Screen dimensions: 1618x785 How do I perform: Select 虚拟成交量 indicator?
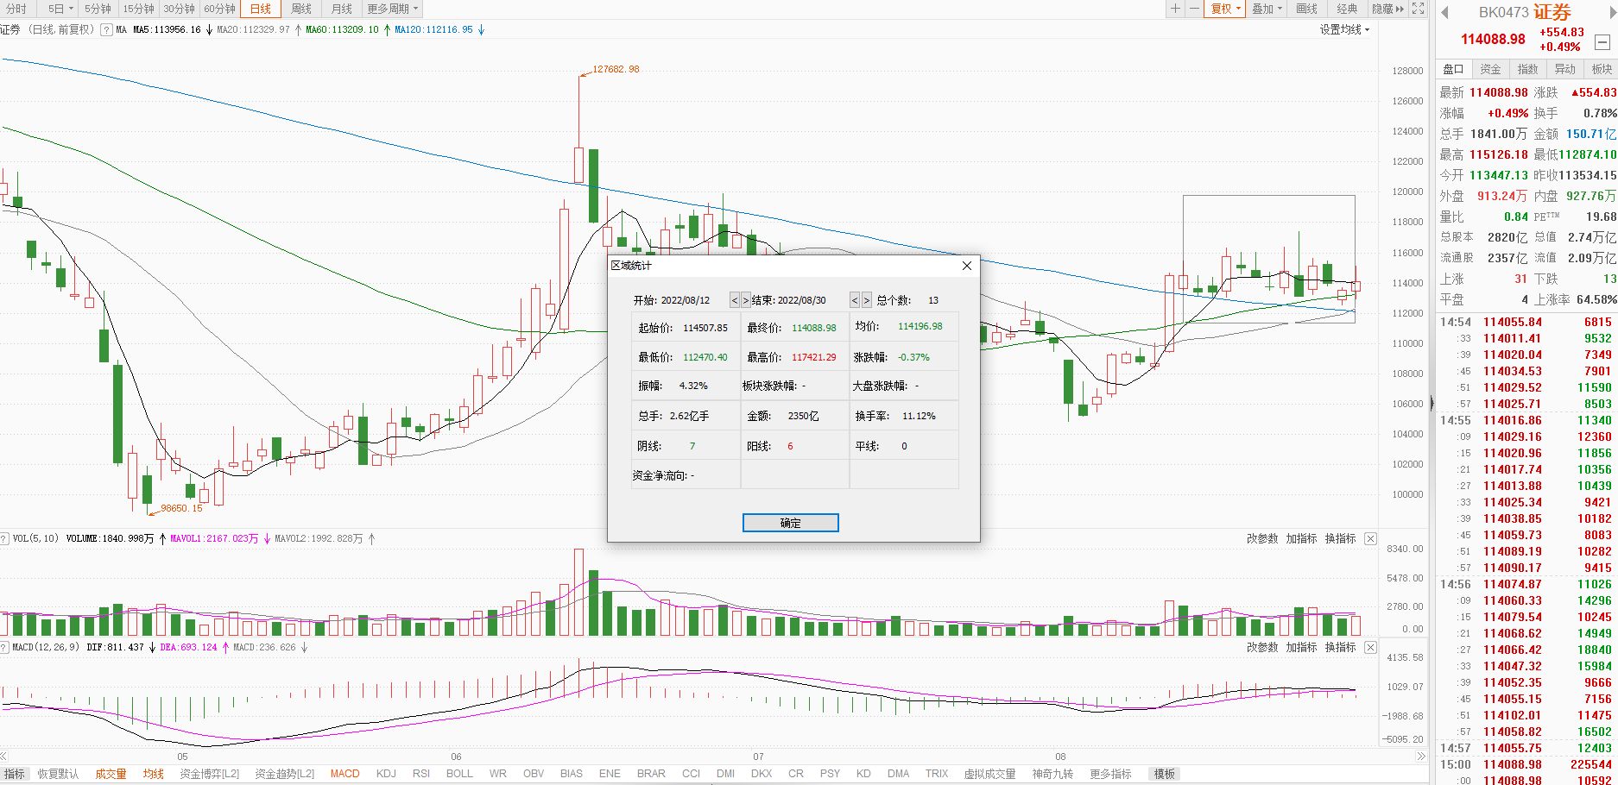pos(989,774)
